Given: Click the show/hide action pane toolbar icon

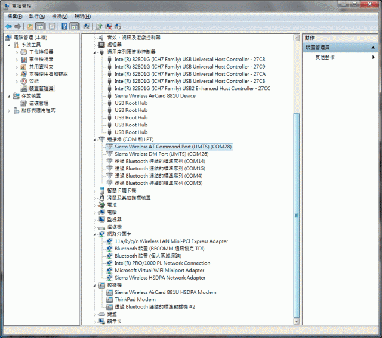Looking at the screenshot, I should [74, 26].
